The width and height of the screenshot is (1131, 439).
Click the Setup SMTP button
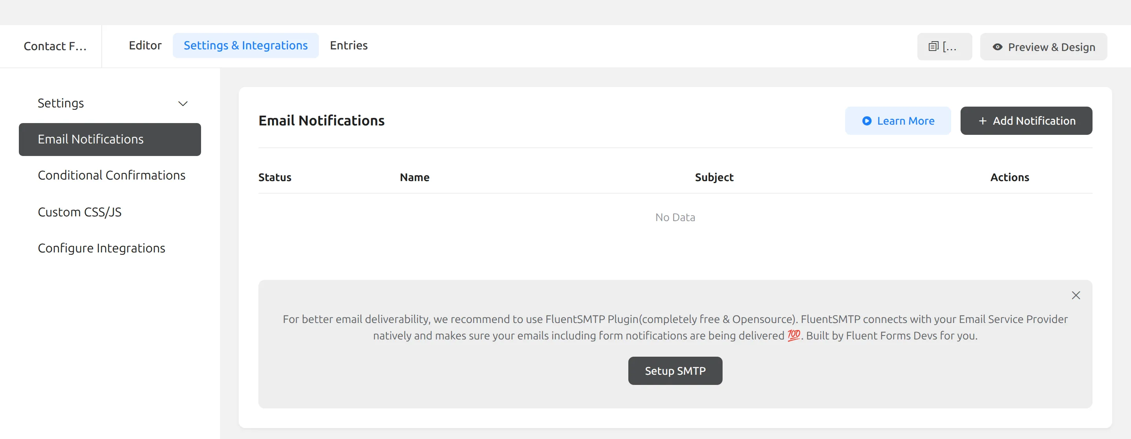coord(675,371)
